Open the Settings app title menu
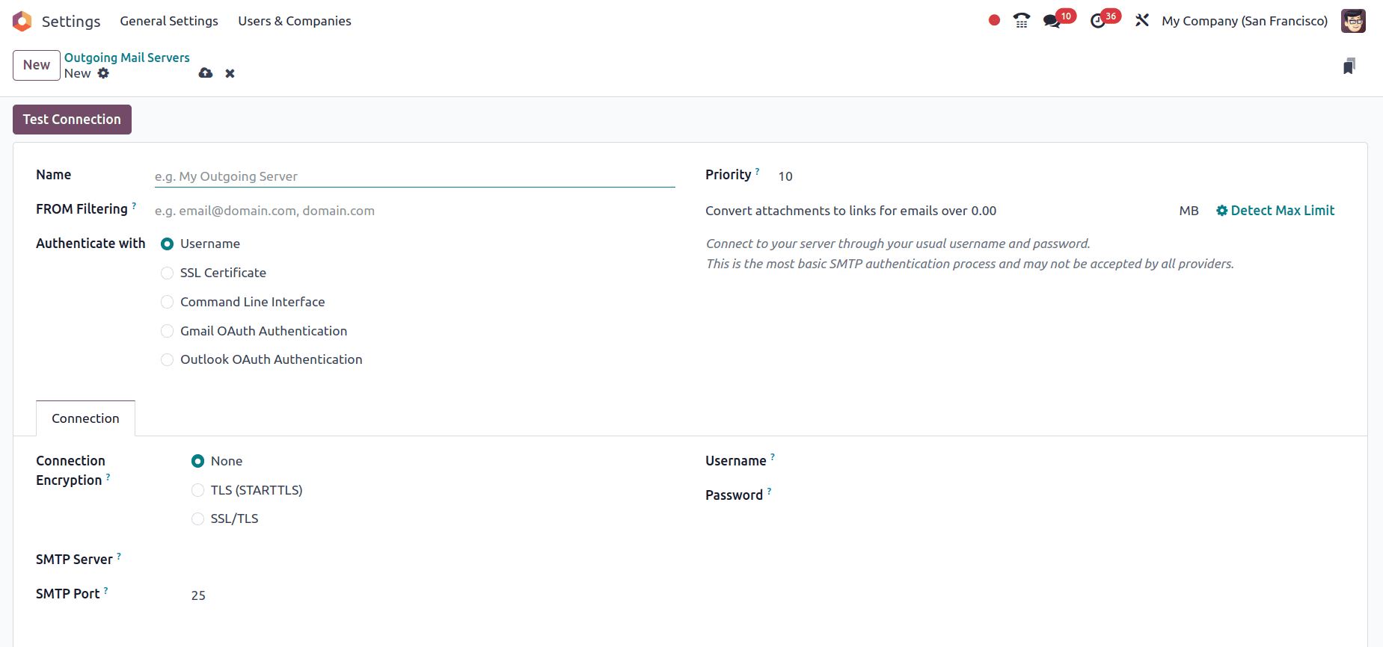 coord(71,21)
